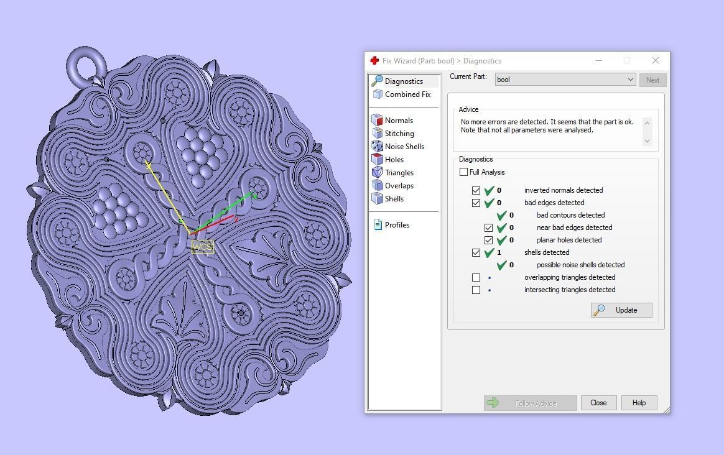724x455 pixels.
Task: Click the Triangles label in sidebar
Action: (x=399, y=173)
